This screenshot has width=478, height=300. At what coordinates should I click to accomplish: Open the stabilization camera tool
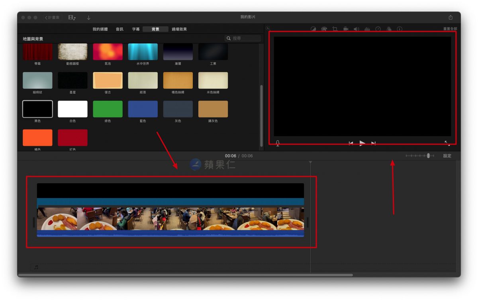tap(346, 29)
